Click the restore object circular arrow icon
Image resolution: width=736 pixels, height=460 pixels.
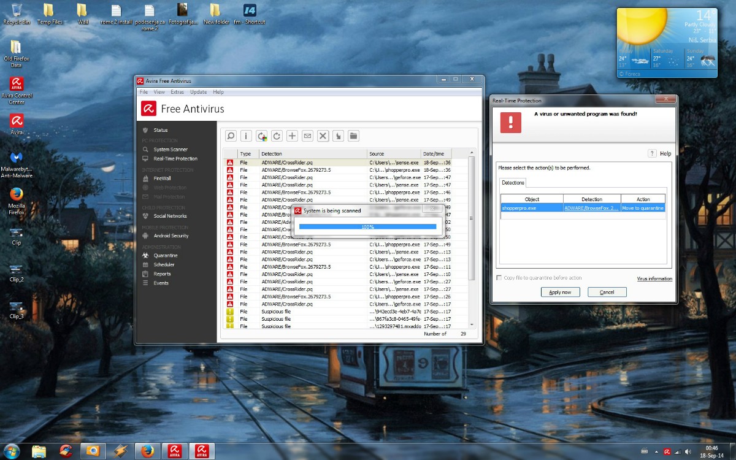tap(277, 136)
